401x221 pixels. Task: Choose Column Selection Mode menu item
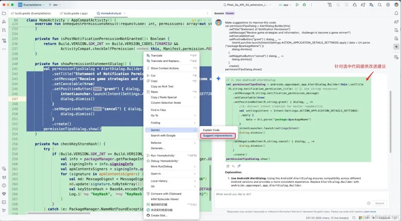click(x=171, y=103)
